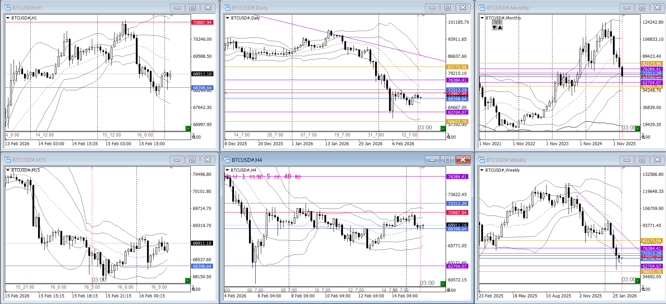Expand the triangle beside BTCUSD#,Daily chart label
This screenshot has width=666, height=304.
[228, 18]
